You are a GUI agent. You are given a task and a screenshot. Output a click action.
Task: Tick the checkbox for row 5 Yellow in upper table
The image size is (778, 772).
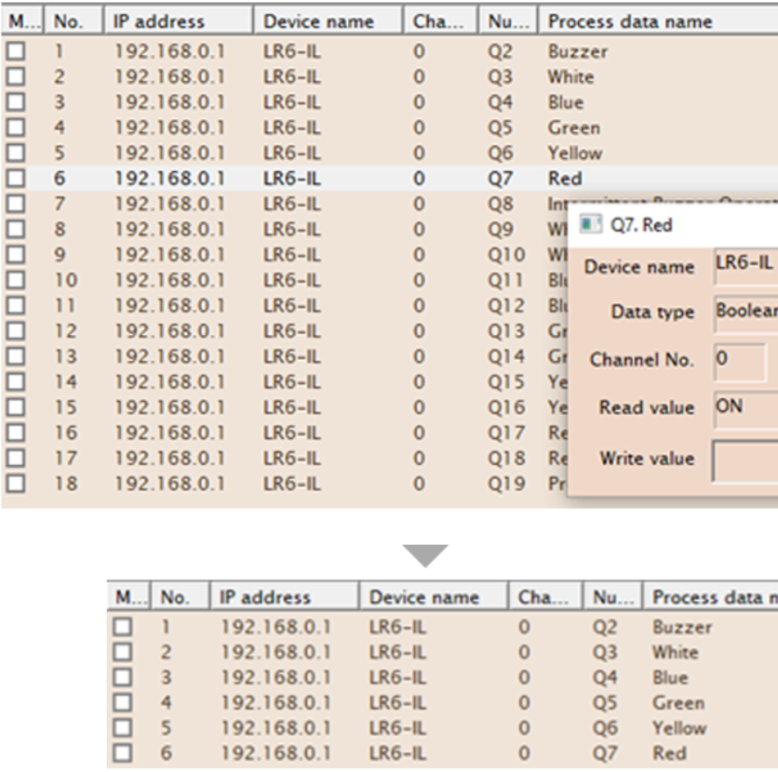tap(16, 153)
